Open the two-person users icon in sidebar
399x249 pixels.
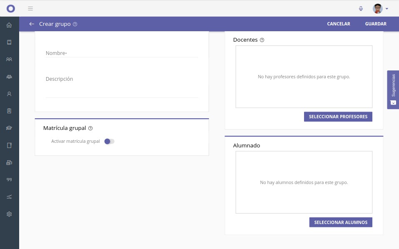pos(9,60)
